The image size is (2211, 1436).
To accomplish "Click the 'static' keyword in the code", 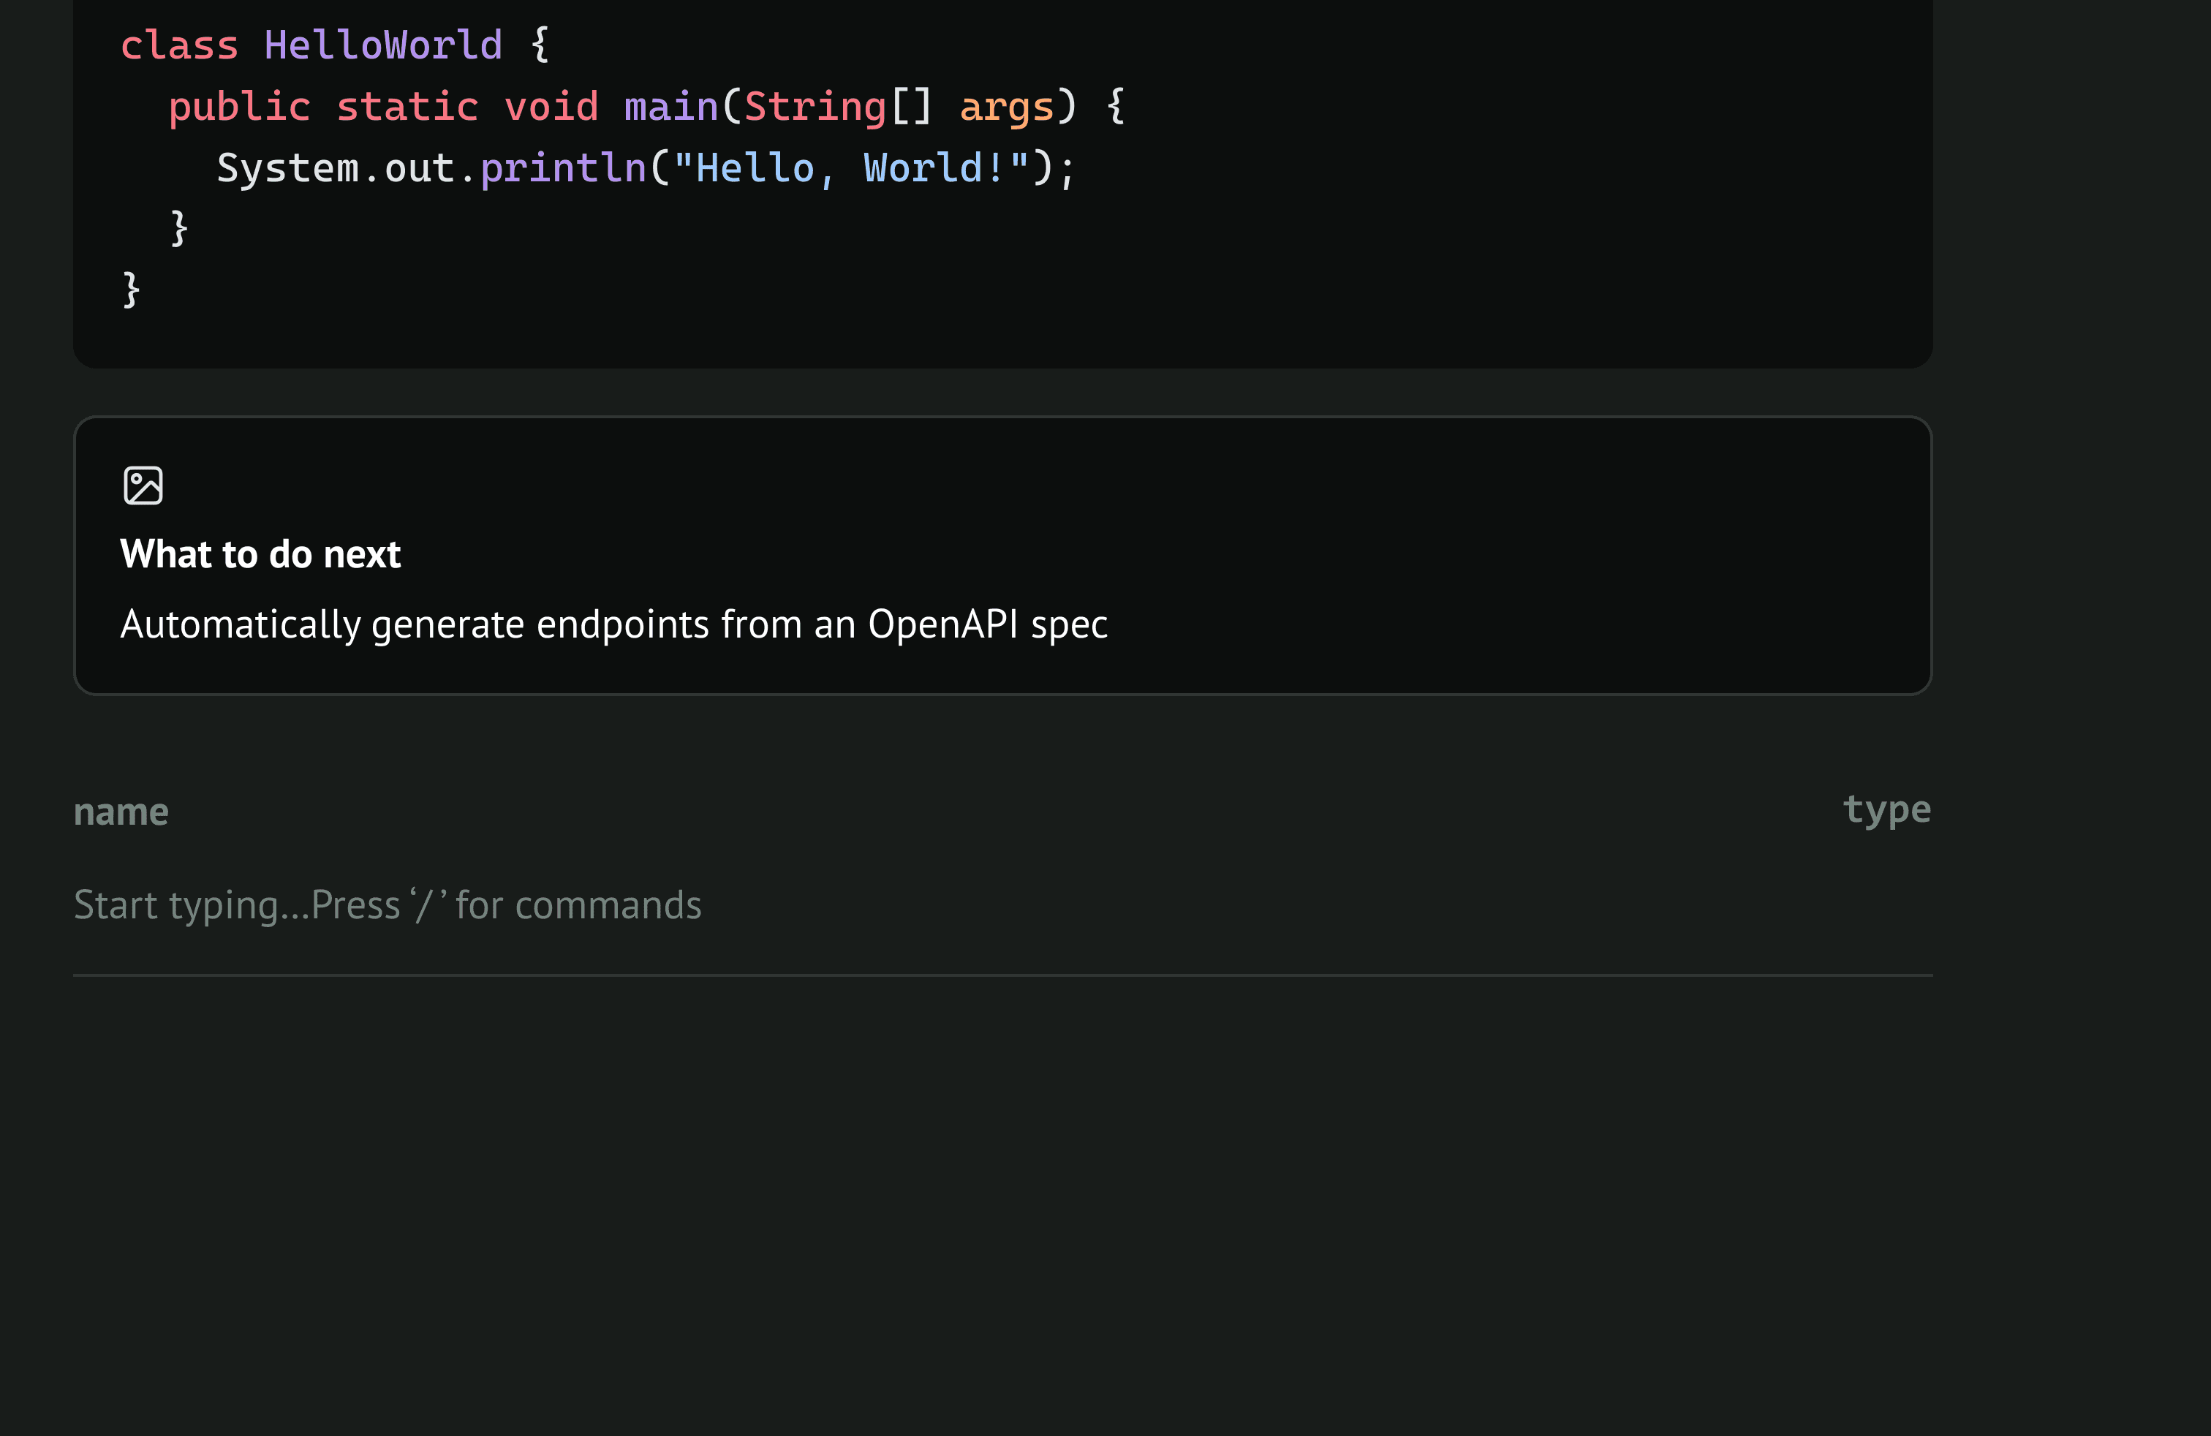I will click(x=407, y=107).
